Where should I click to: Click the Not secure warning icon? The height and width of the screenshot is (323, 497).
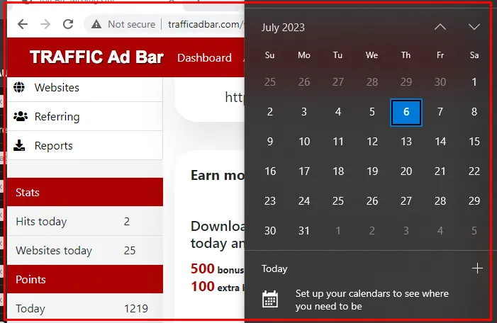(96, 24)
